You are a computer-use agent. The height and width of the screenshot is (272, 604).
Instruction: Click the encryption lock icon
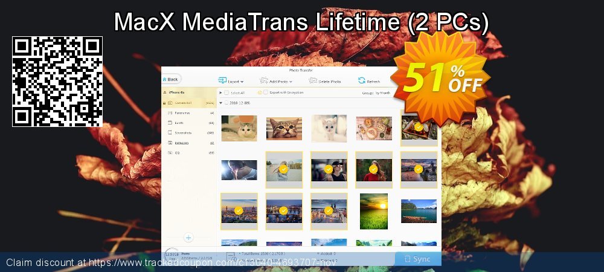(260, 92)
